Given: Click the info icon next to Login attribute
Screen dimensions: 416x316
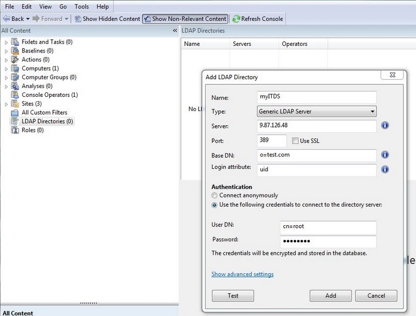Looking at the screenshot, I should (385, 169).
